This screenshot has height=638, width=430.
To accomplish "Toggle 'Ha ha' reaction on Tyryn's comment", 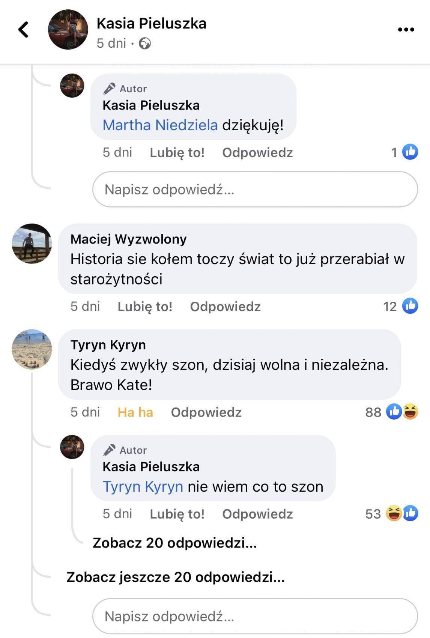I will click(x=135, y=412).
